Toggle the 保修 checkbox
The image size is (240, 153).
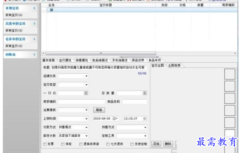pos(63,144)
